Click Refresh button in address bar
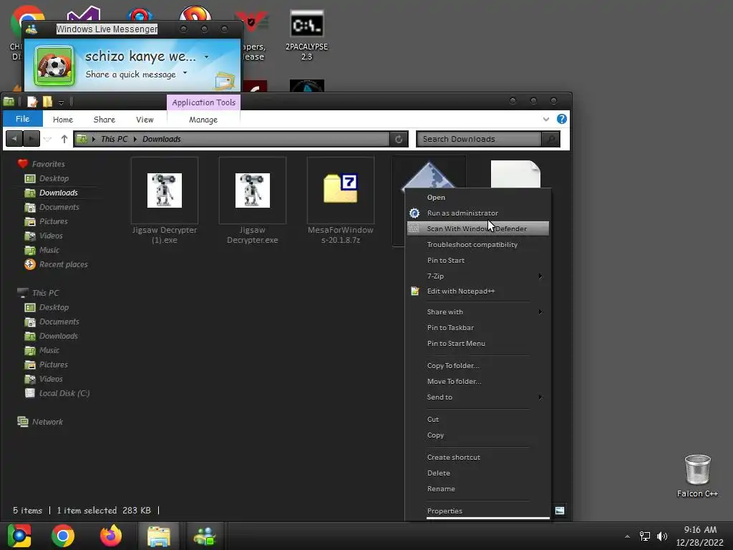Viewport: 733px width, 550px height. click(x=399, y=139)
